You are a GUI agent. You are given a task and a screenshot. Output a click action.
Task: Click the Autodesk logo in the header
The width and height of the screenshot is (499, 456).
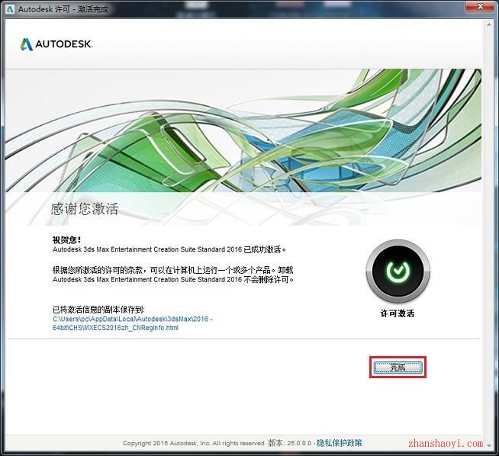(56, 44)
